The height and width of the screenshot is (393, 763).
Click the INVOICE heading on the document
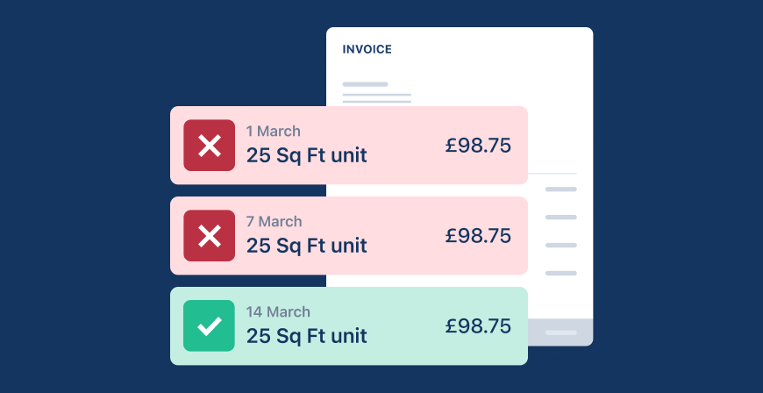coord(367,50)
